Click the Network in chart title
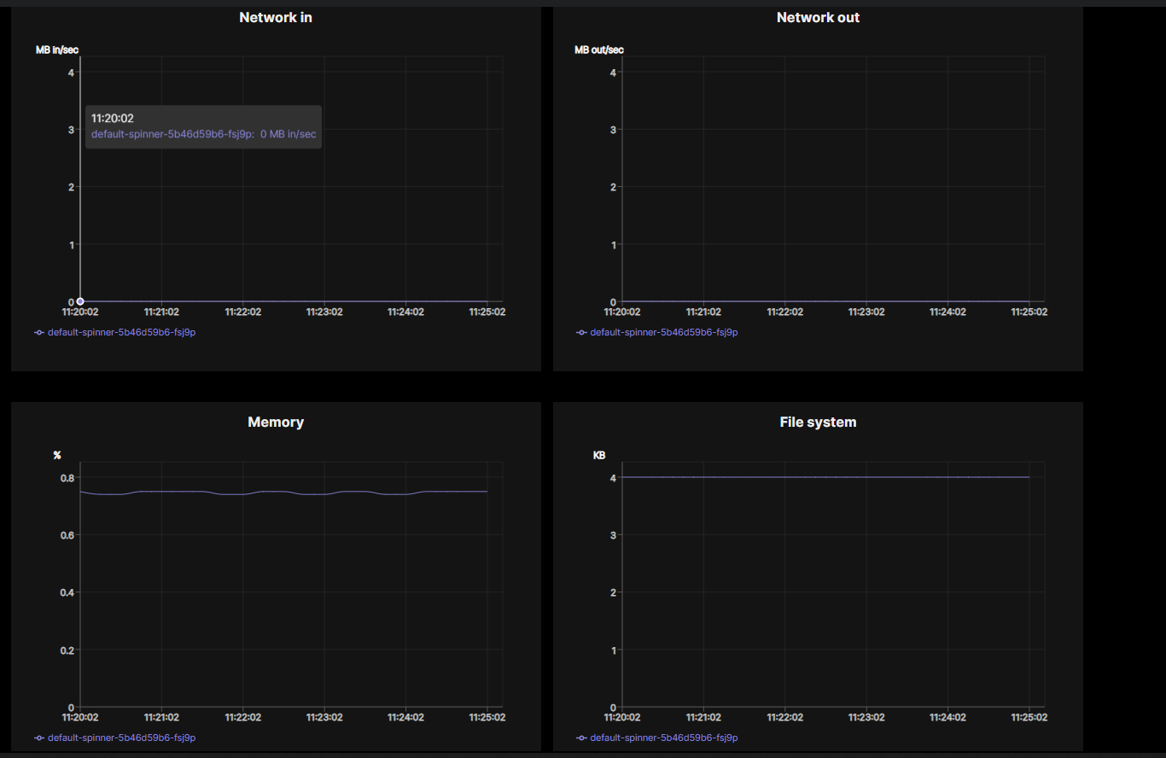This screenshot has height=758, width=1166. [276, 17]
